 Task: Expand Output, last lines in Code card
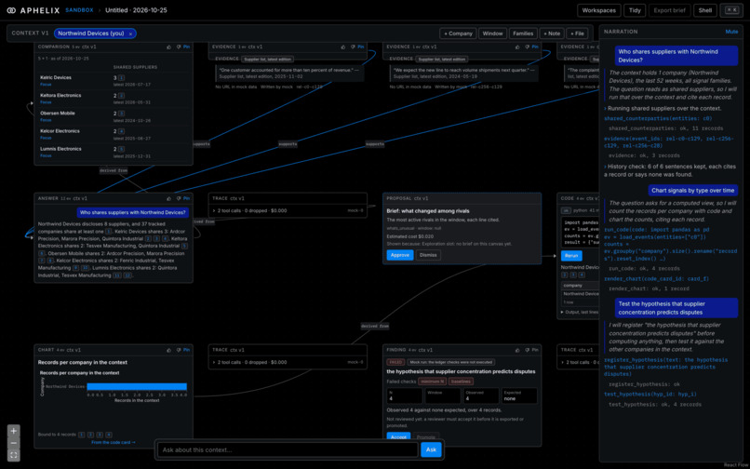pos(580,312)
